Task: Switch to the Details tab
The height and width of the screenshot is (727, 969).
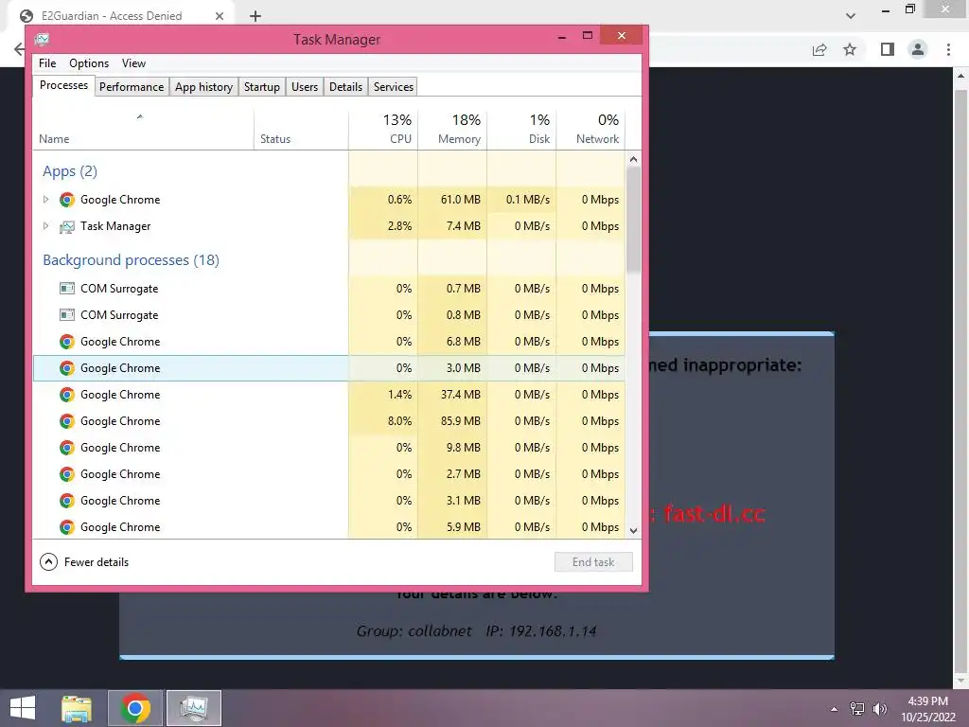Action: [345, 87]
